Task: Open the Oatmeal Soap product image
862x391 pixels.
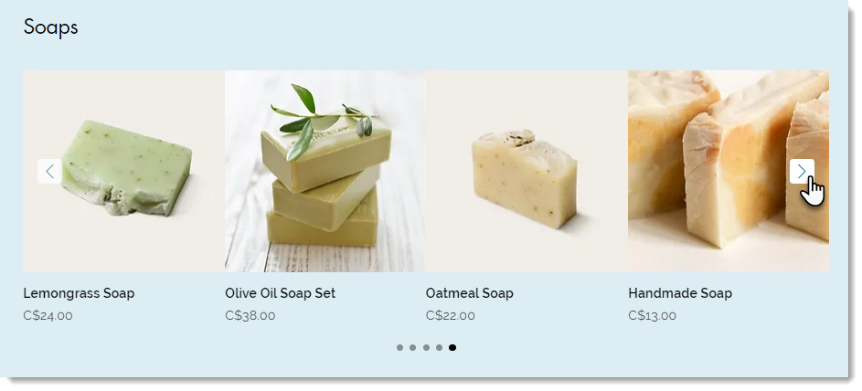Action: click(x=527, y=172)
